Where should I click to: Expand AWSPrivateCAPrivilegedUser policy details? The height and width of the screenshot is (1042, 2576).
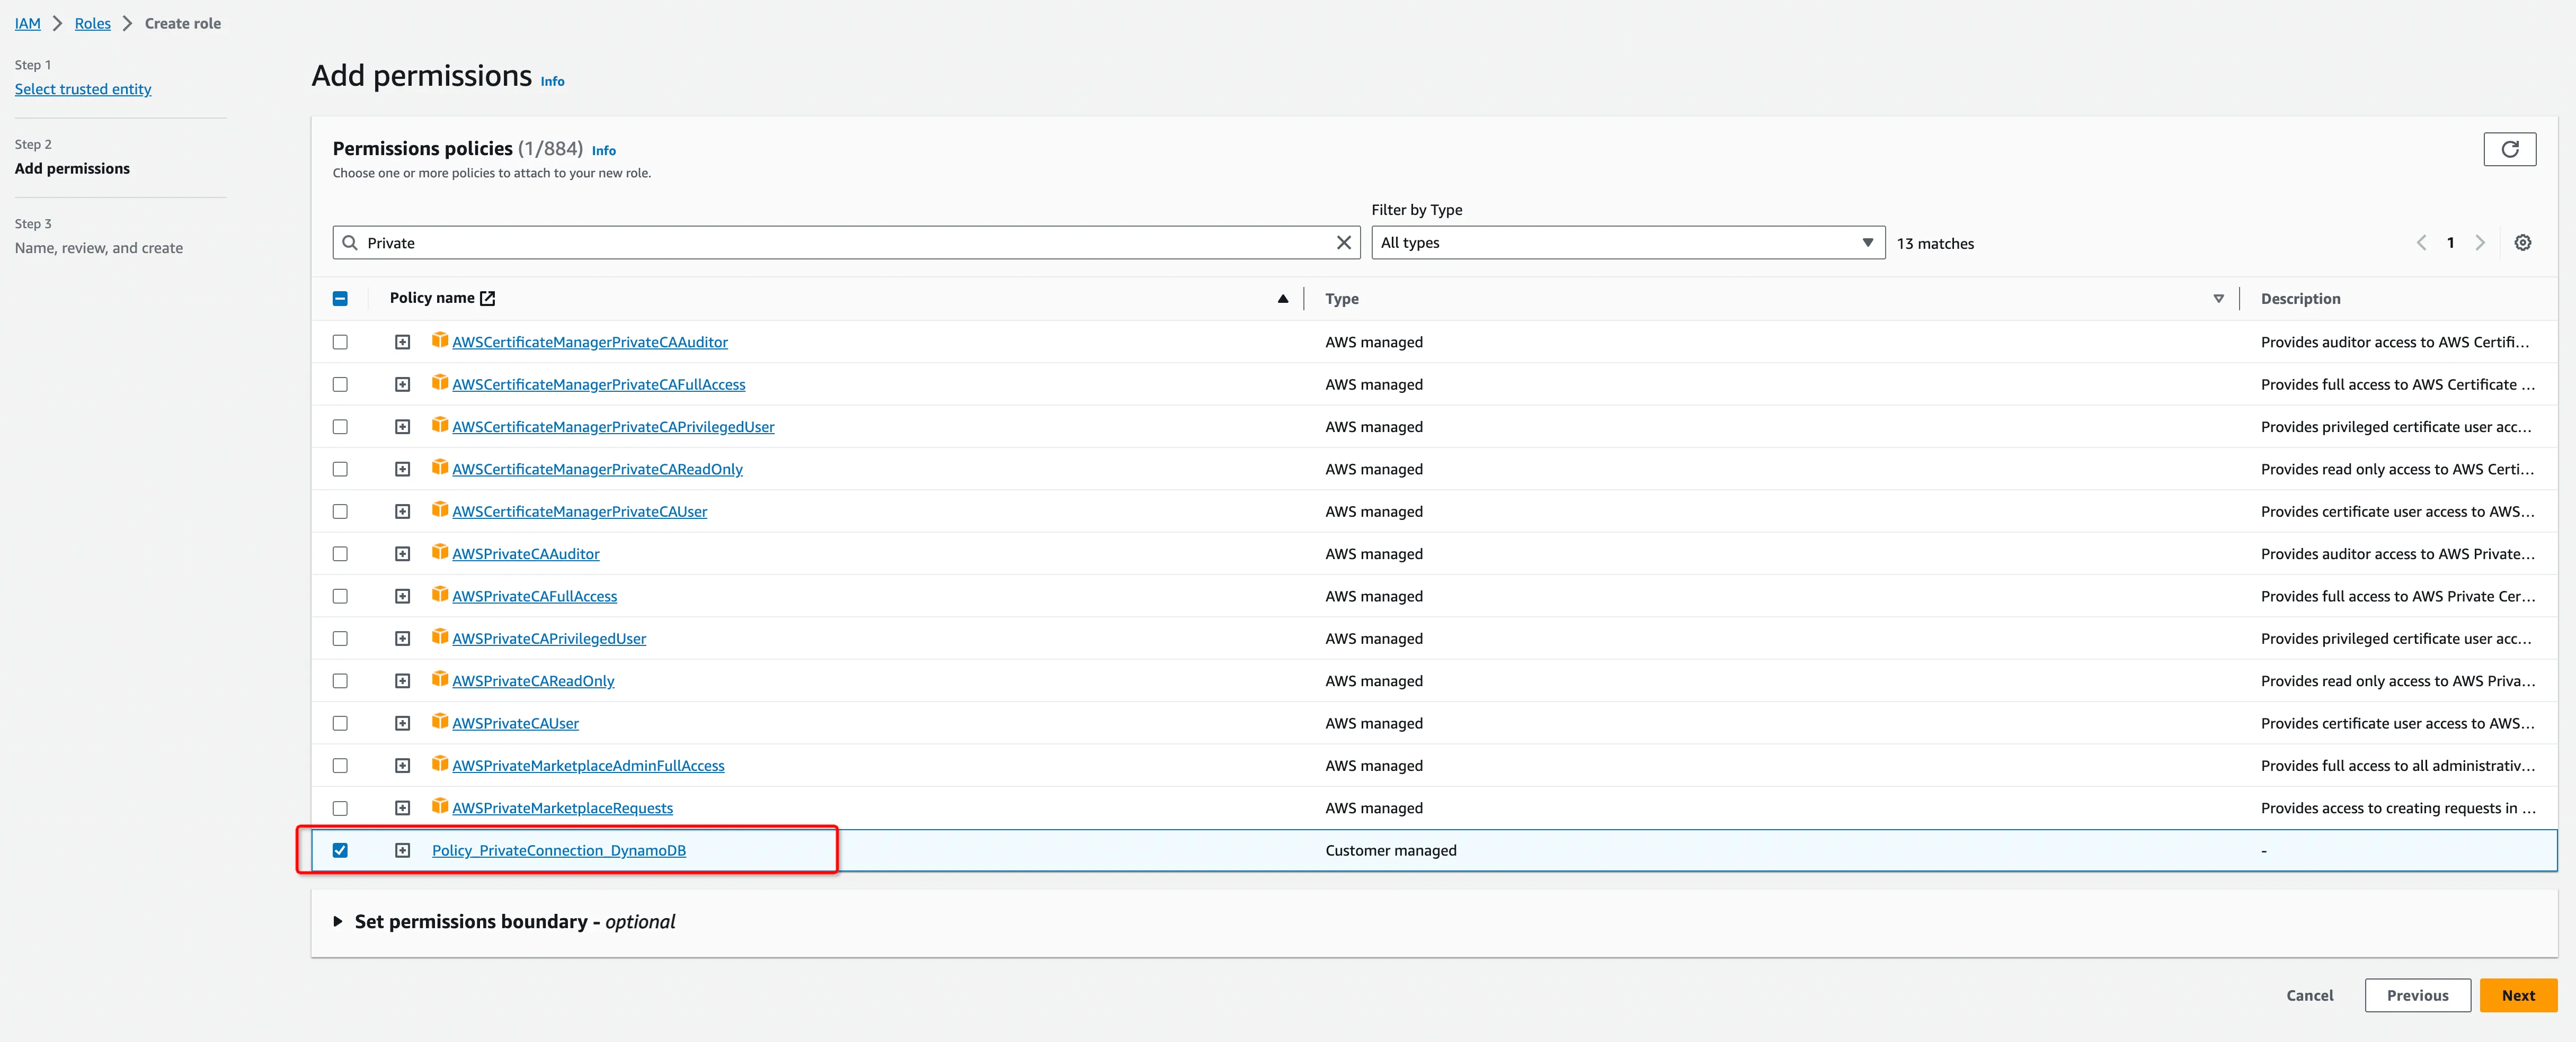402,639
